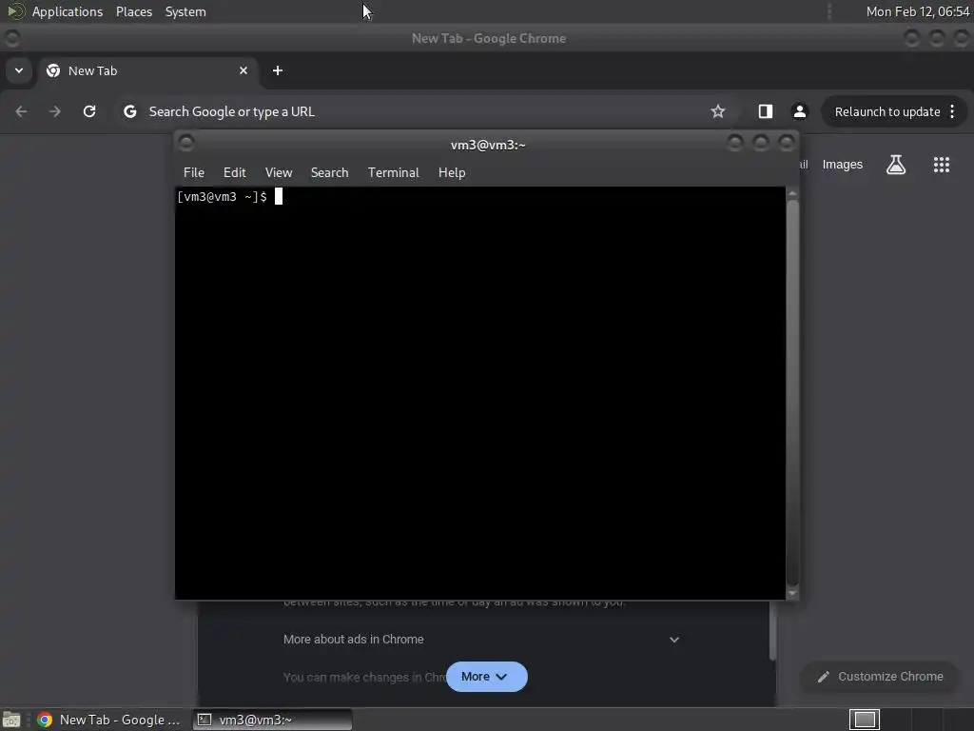Viewport: 974px width, 731px height.
Task: Bookmark this tab with the star icon
Action: pyautogui.click(x=718, y=111)
